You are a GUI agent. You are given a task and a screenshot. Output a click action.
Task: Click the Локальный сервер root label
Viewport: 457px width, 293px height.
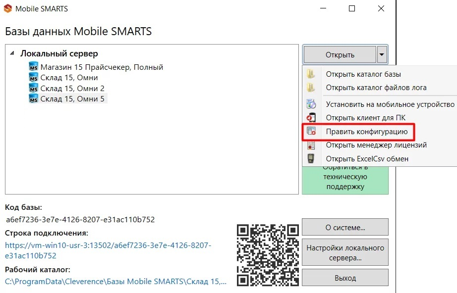click(59, 53)
